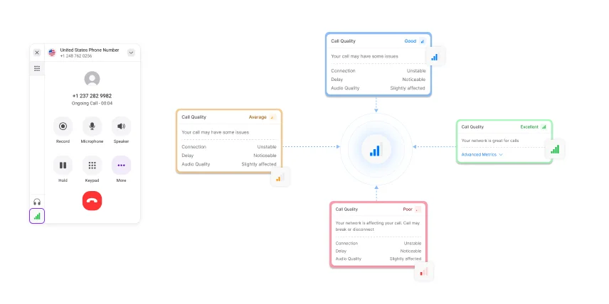This screenshot has width=609, height=304.
Task: Open the Keypad in call controls
Action: tap(92, 165)
